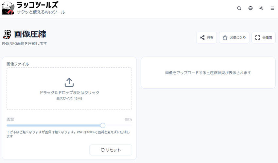The height and width of the screenshot is (163, 278).
Task: Add the tool to お気に入り favorites
Action: pos(234,37)
